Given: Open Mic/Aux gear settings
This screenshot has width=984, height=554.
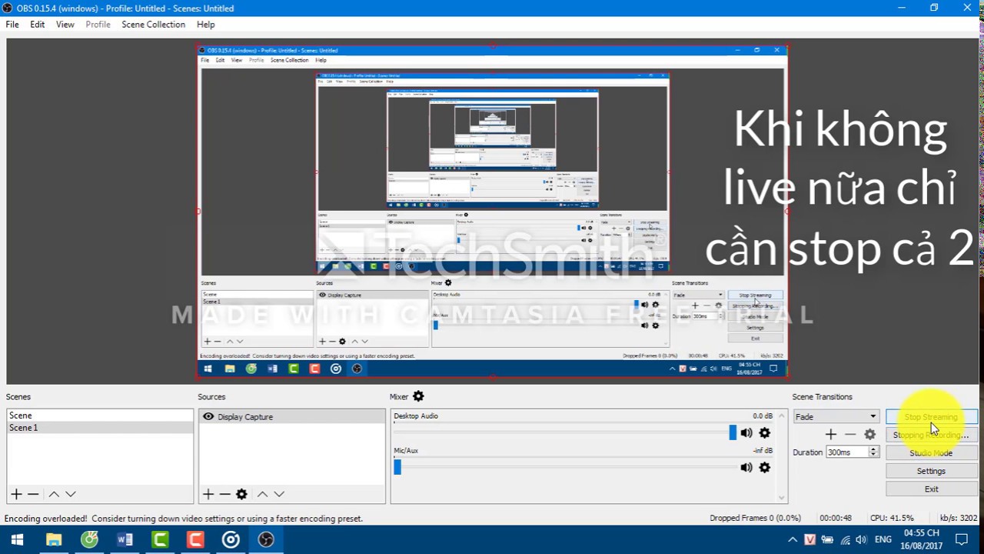Looking at the screenshot, I should click(764, 467).
